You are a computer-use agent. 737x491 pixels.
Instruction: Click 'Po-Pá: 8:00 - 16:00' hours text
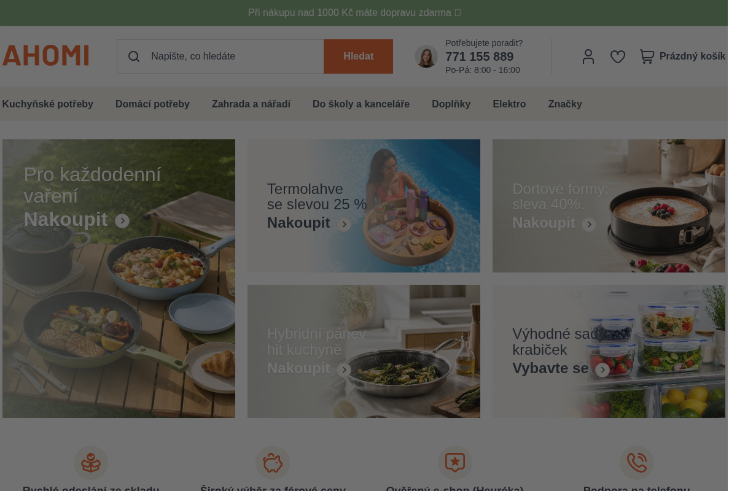point(483,70)
